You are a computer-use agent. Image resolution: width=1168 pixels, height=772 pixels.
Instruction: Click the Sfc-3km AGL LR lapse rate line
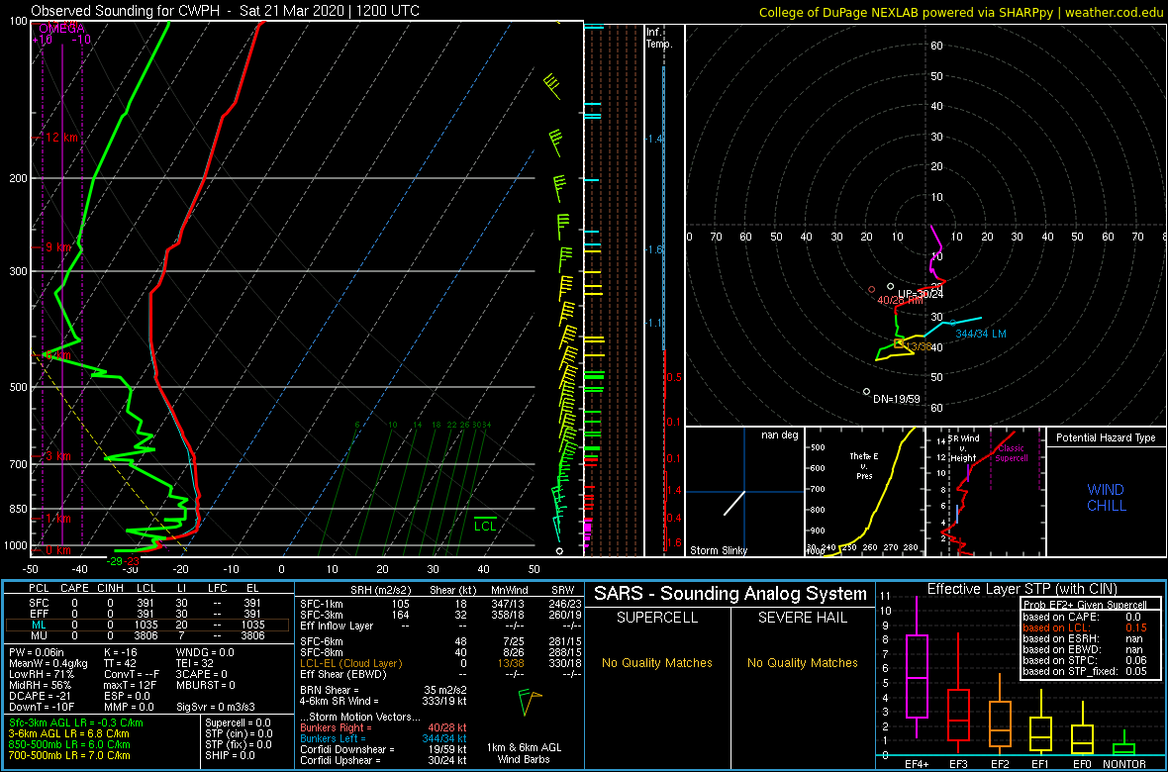[x=76, y=723]
